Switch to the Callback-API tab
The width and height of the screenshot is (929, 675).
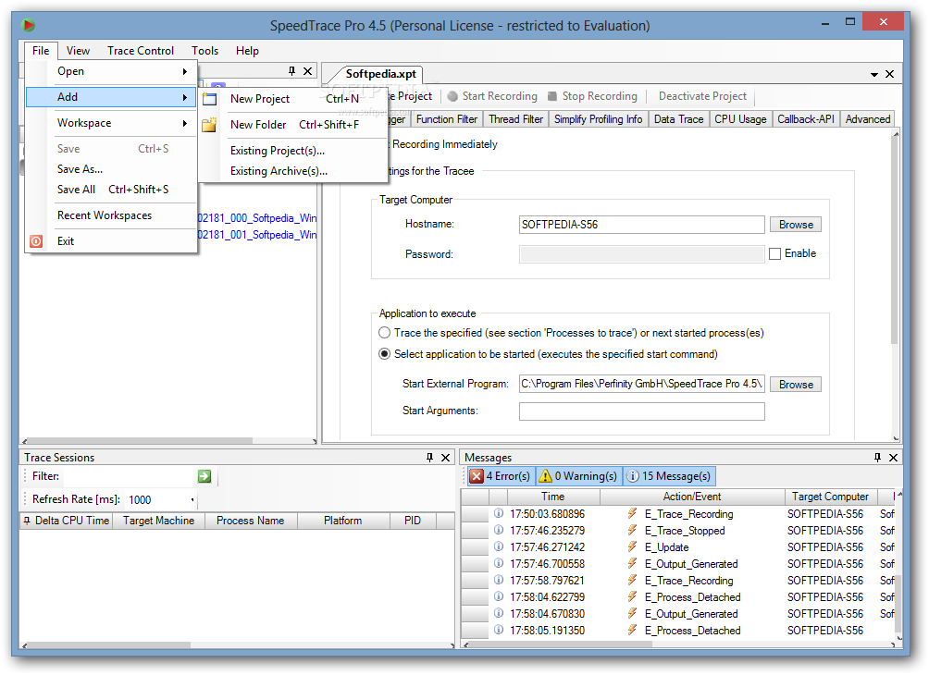pyautogui.click(x=806, y=119)
